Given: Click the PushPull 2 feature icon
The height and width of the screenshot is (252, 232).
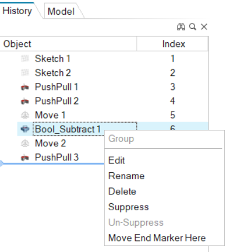Looking at the screenshot, I should pos(25,101).
